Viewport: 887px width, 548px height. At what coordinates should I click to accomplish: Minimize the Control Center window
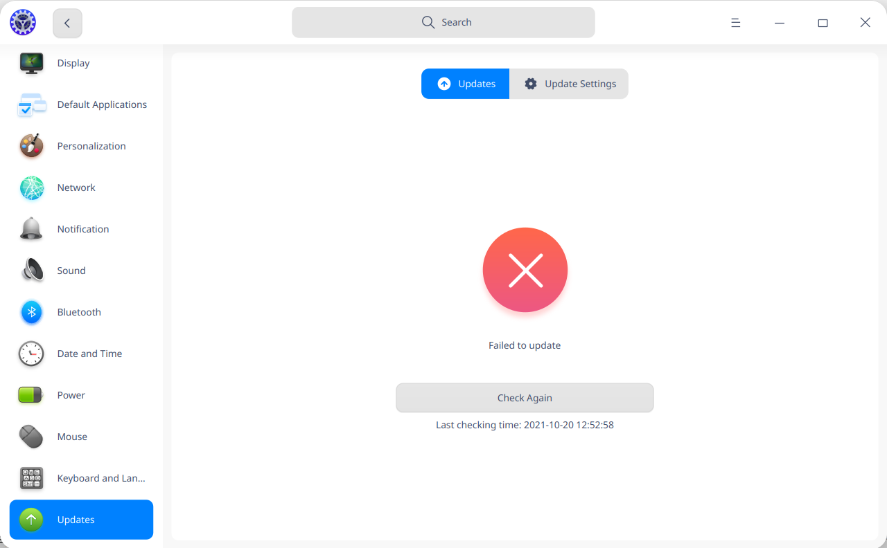(x=780, y=23)
